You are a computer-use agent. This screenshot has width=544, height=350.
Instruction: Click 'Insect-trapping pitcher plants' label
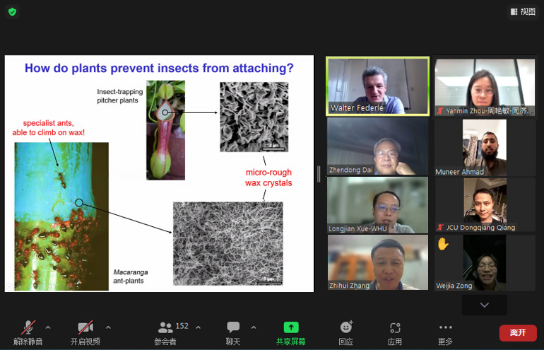point(119,96)
